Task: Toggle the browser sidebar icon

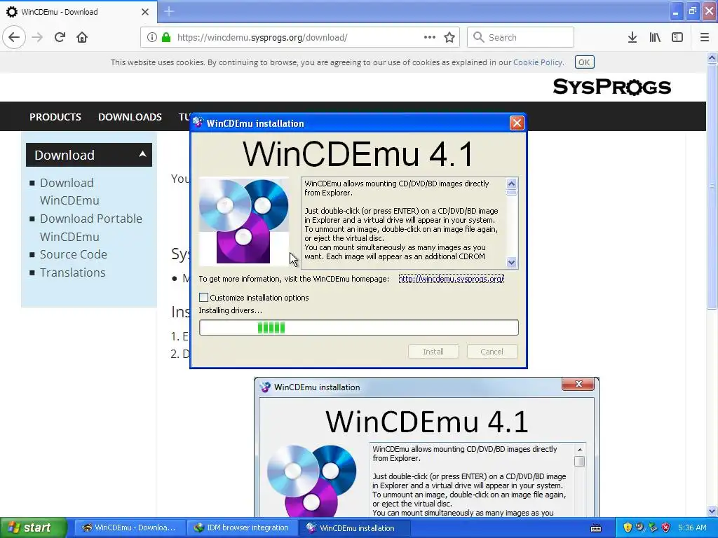Action: pos(677,38)
